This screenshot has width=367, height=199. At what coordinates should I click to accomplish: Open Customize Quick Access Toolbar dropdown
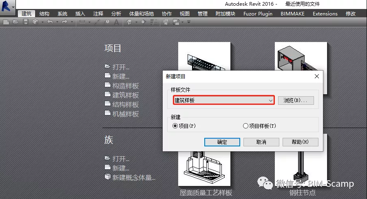(x=189, y=22)
